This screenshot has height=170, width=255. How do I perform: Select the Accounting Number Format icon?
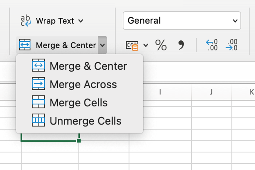point(132,45)
